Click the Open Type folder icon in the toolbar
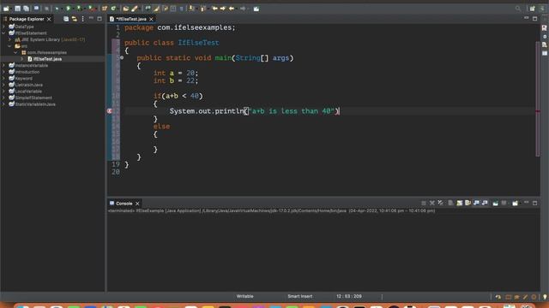This screenshot has width=549, height=308. 126,9
